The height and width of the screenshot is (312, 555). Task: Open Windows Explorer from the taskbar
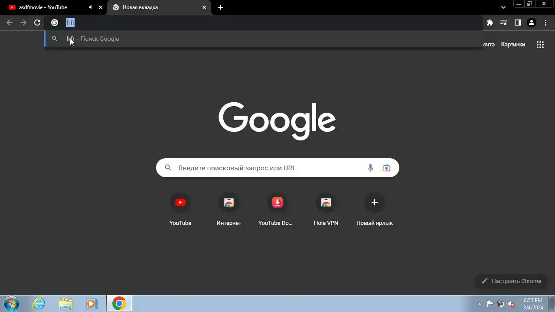65,303
